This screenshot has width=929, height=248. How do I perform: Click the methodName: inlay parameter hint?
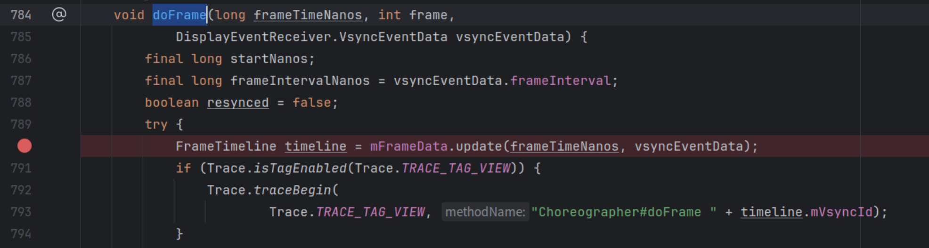[x=485, y=212]
